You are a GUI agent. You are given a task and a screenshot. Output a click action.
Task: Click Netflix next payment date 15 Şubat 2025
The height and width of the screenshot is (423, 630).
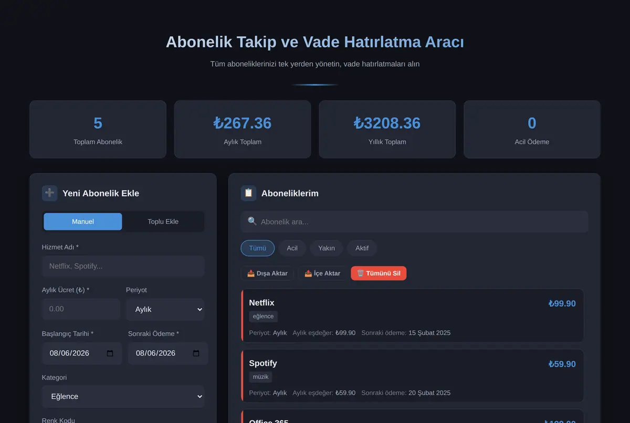coord(429,333)
